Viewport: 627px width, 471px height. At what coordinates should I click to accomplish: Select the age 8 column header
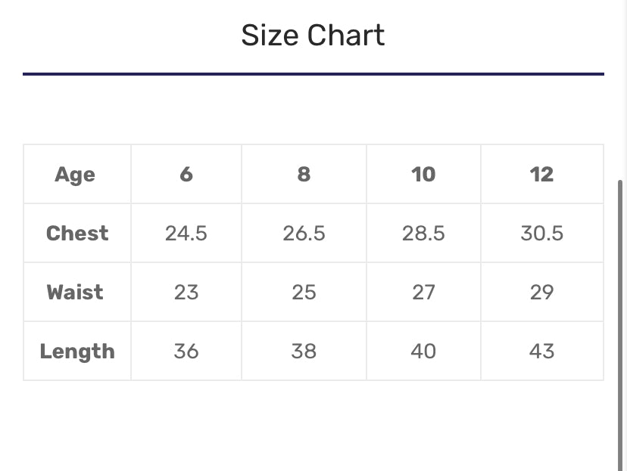tap(304, 175)
